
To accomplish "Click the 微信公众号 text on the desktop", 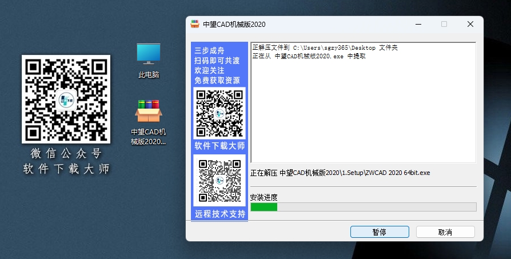I will (66, 153).
